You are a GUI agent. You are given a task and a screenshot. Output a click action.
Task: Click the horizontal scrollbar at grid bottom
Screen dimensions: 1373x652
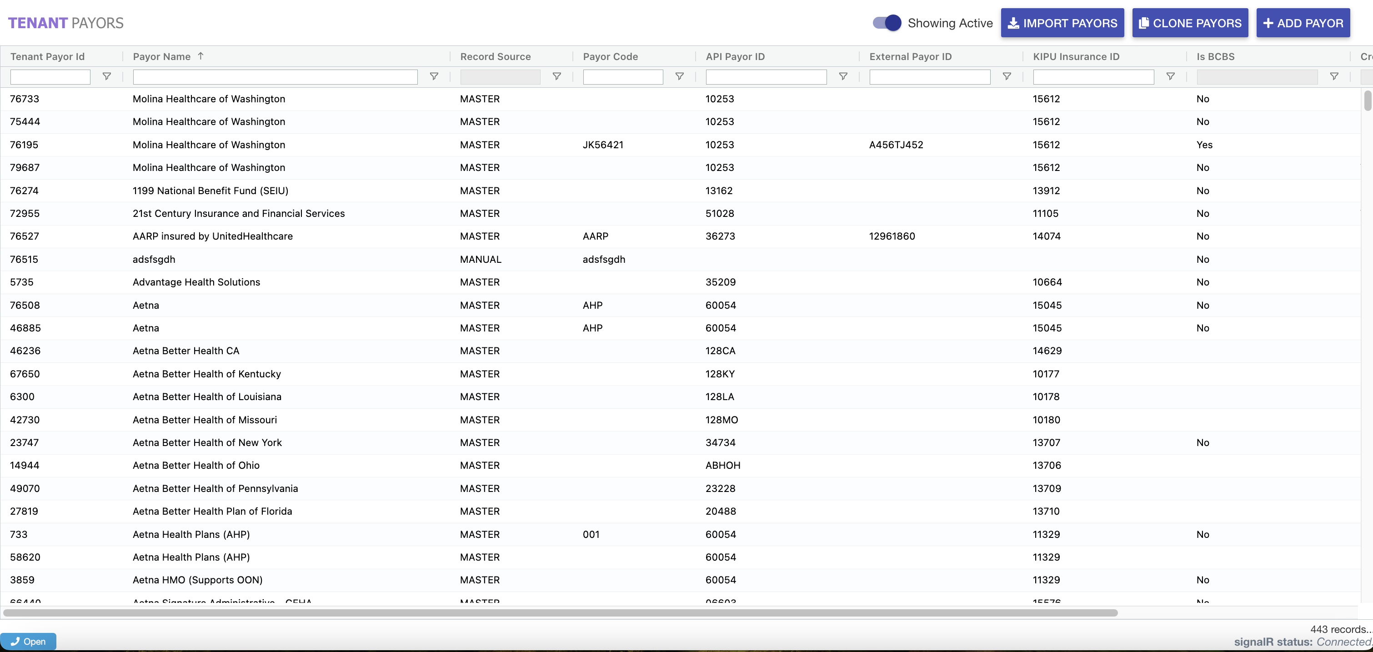click(x=560, y=612)
